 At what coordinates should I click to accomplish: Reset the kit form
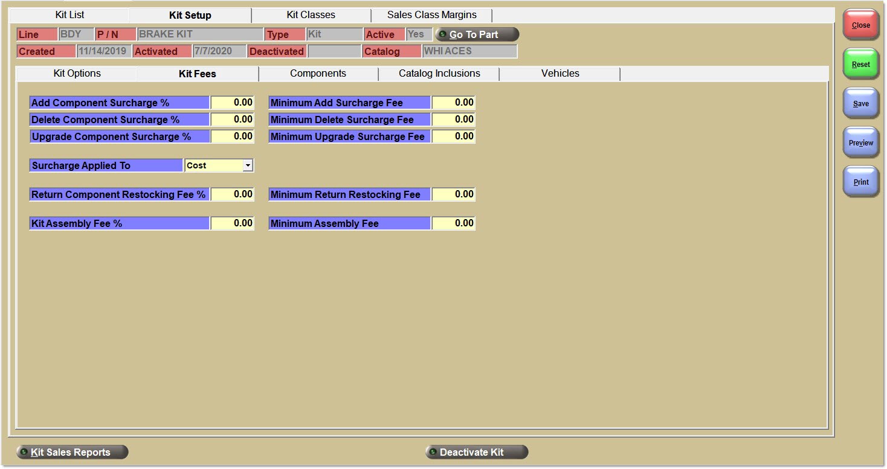(x=860, y=64)
